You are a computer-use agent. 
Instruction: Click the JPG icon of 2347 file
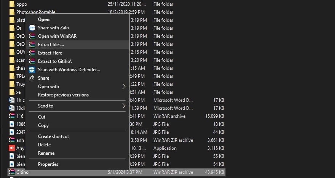click(12, 132)
